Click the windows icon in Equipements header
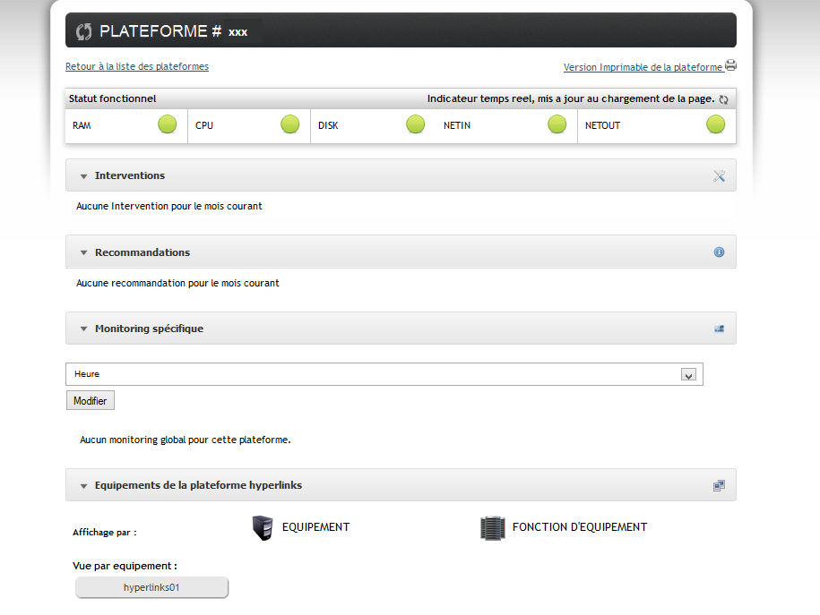Viewport: 820px width, 615px height. [x=719, y=485]
